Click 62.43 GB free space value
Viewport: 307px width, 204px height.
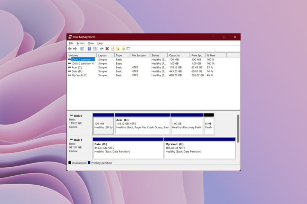point(197,67)
